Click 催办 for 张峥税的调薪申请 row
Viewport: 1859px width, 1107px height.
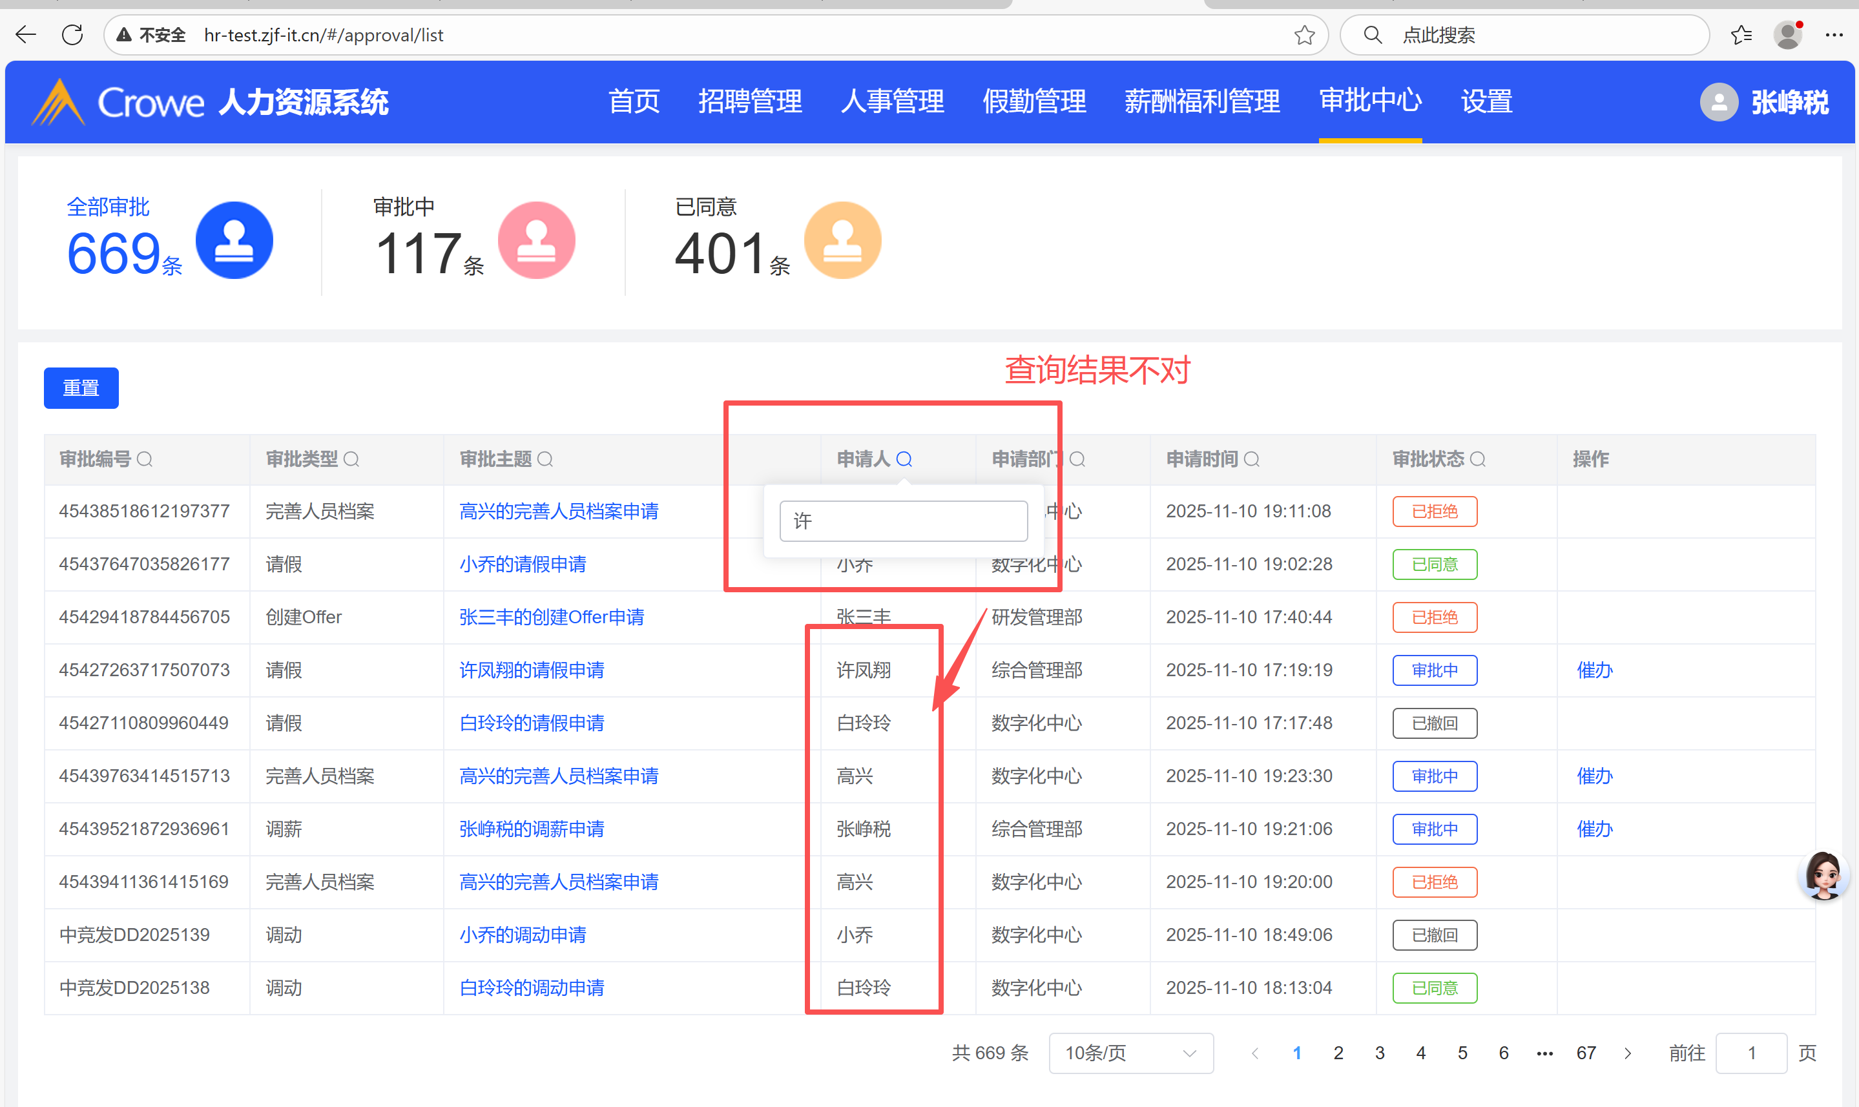tap(1594, 829)
